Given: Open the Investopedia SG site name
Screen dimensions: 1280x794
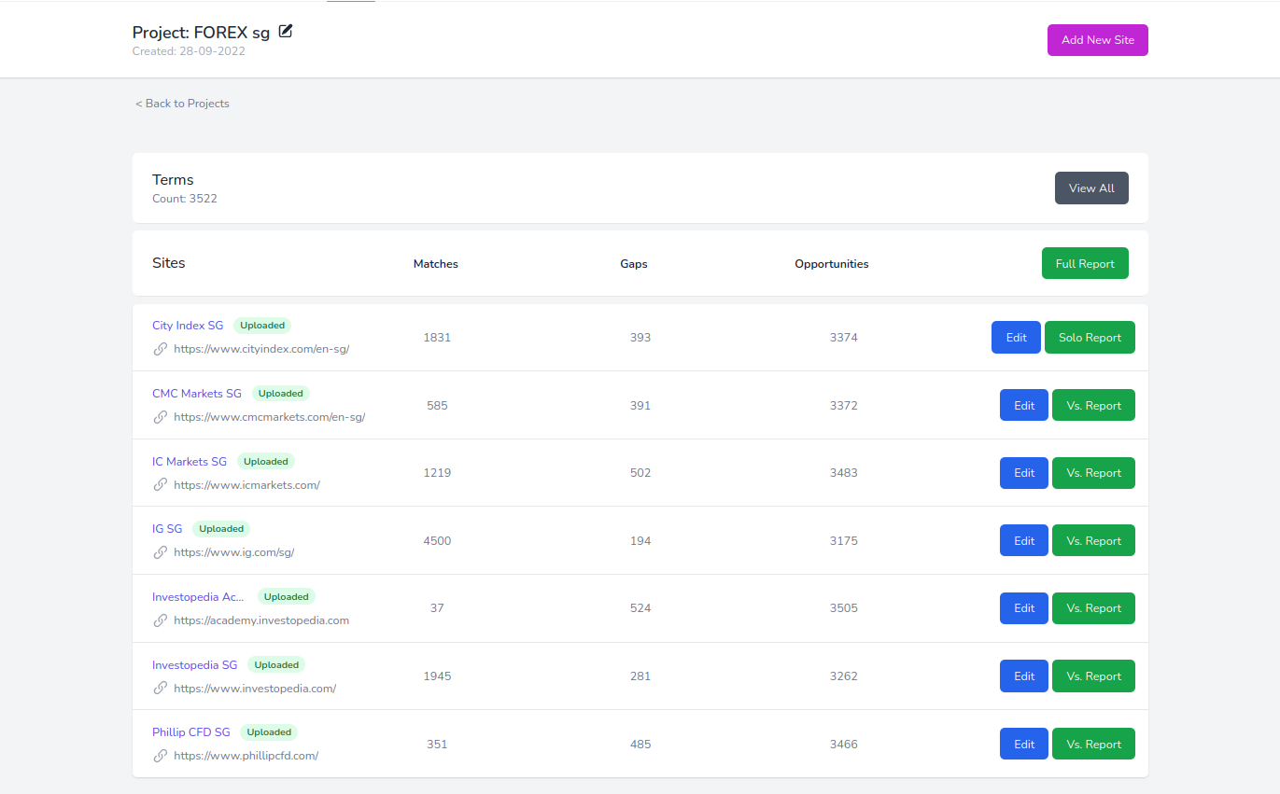Looking at the screenshot, I should click(195, 665).
